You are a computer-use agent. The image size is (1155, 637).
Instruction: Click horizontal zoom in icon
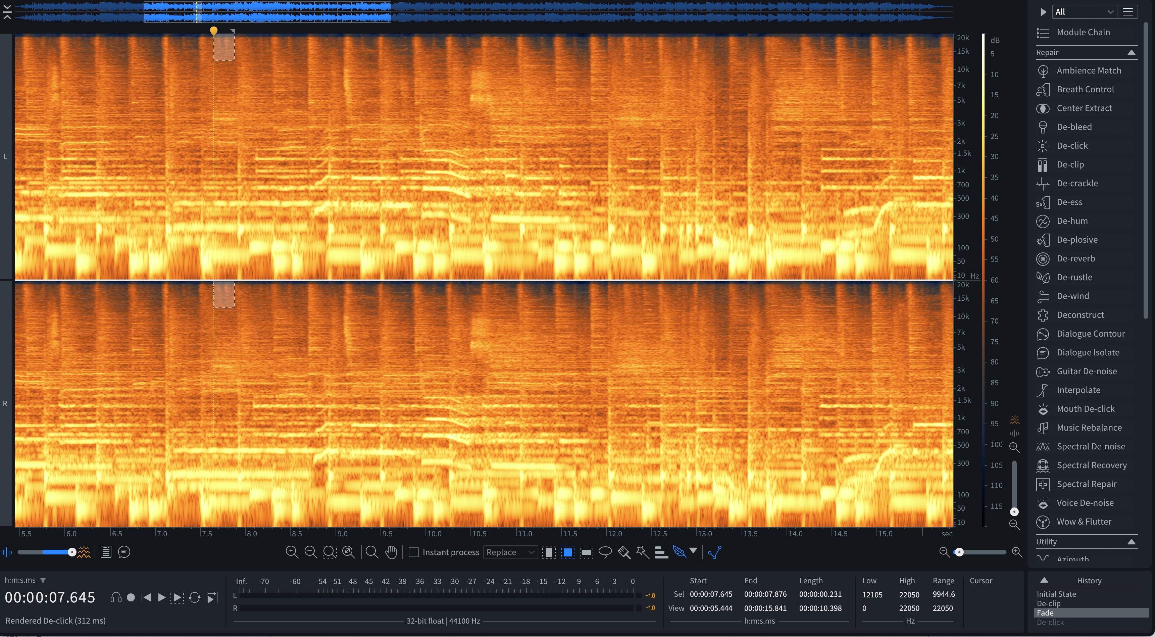(1017, 552)
